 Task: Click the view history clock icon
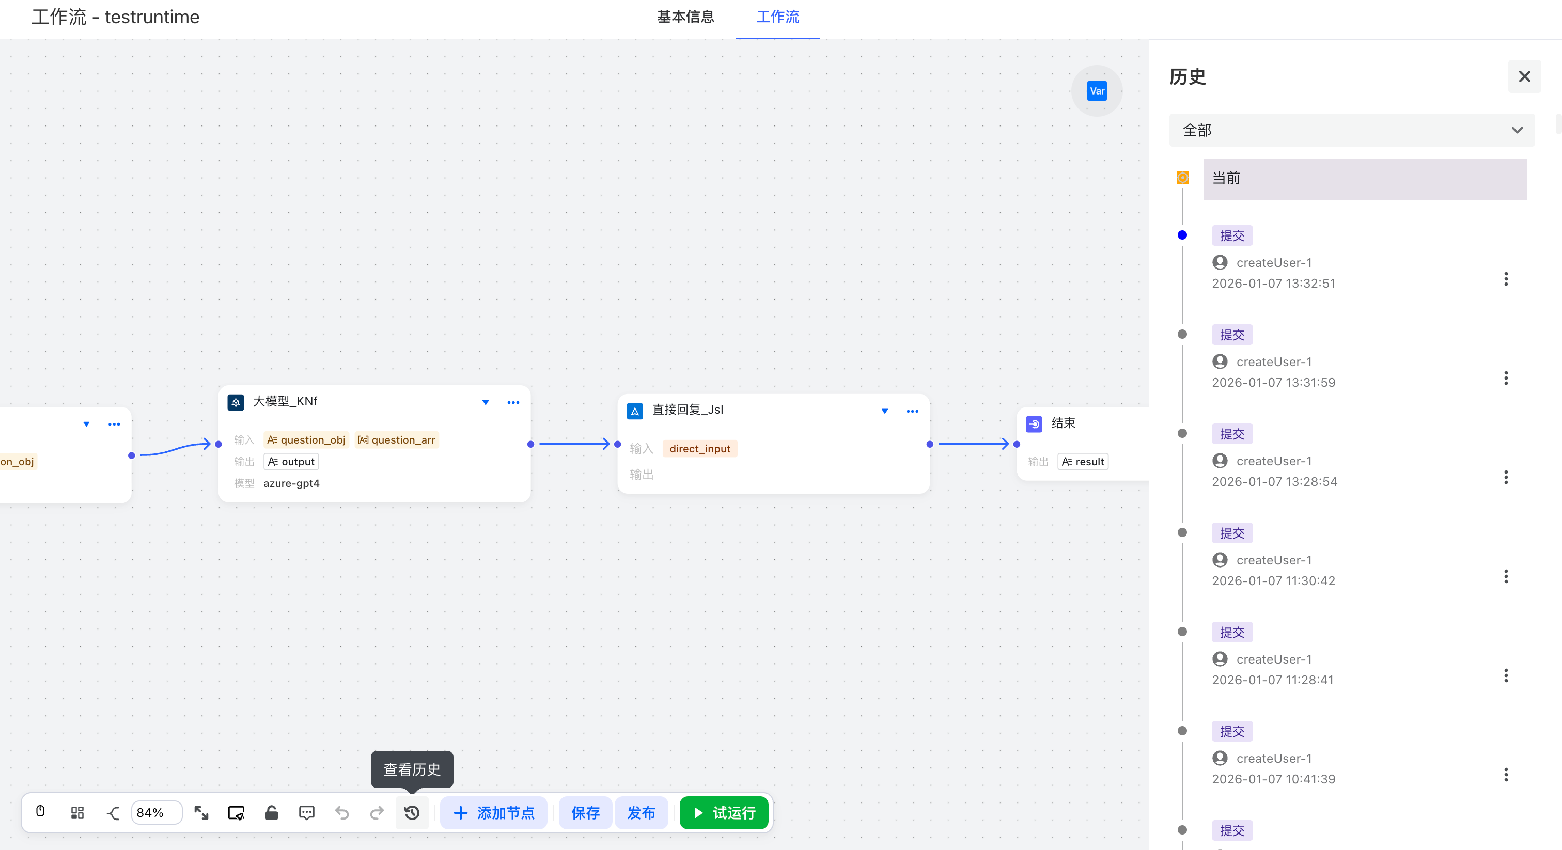[412, 812]
